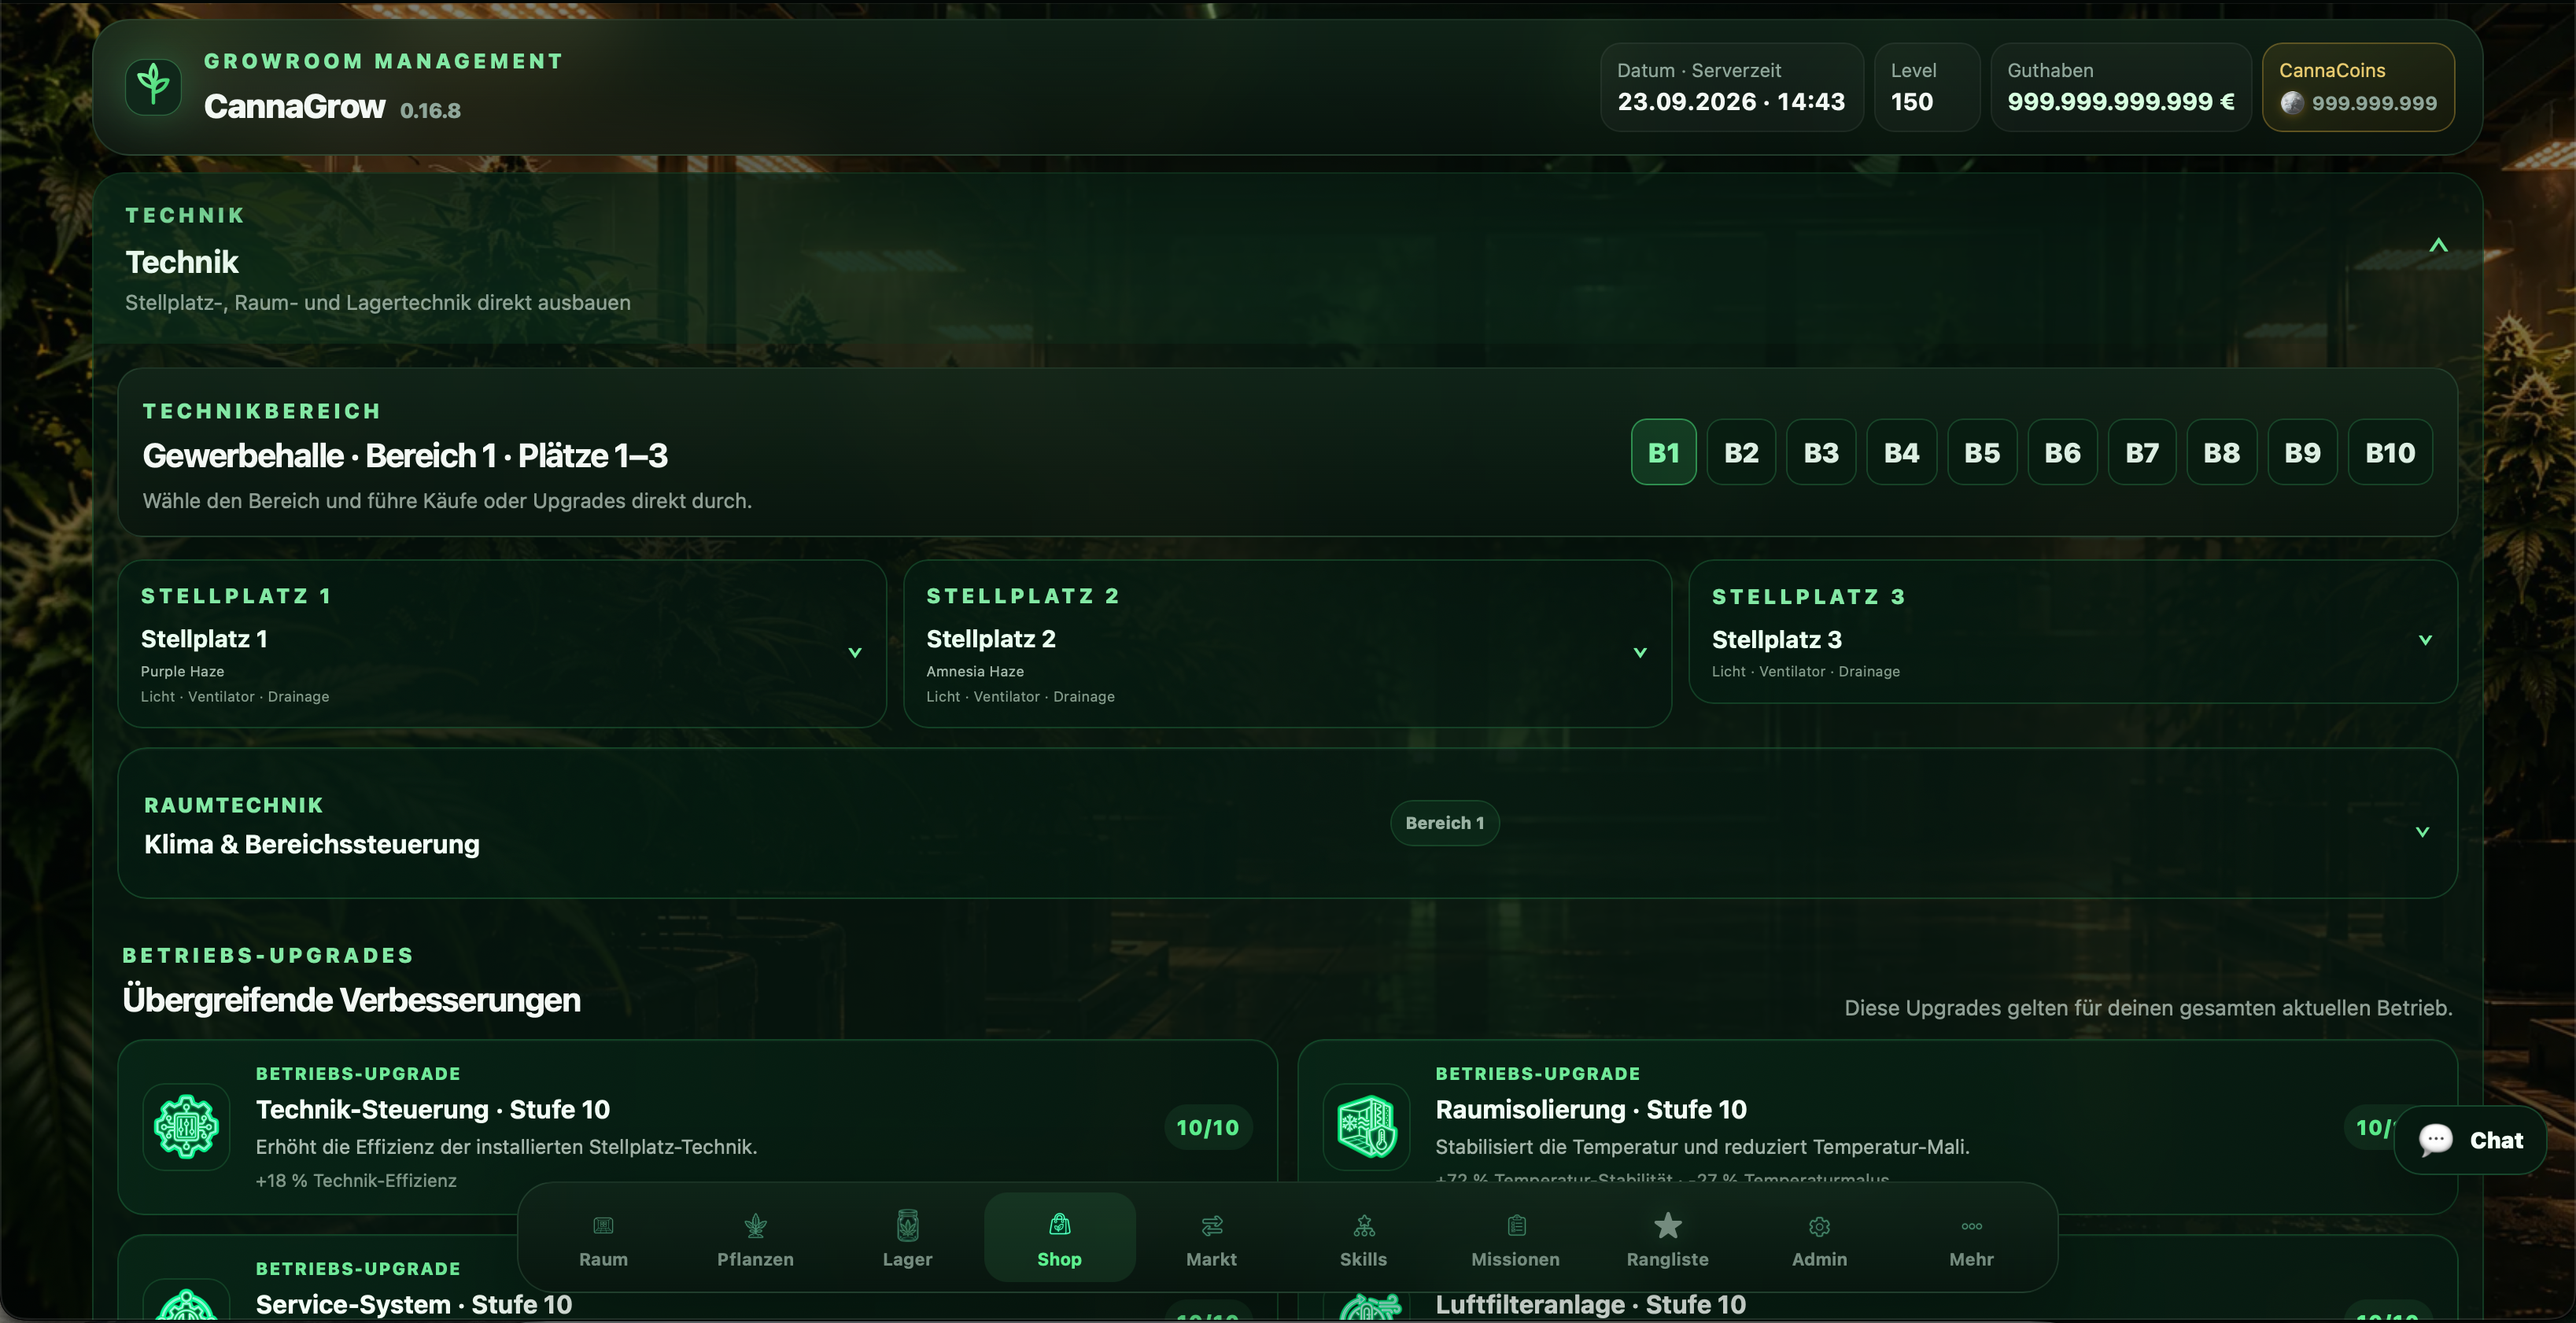Open the Missionen clipboard icon
Image resolution: width=2576 pixels, height=1323 pixels.
(1516, 1225)
